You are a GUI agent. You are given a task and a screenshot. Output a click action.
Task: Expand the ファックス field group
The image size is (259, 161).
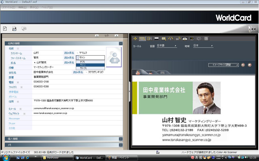[x=21, y=87]
